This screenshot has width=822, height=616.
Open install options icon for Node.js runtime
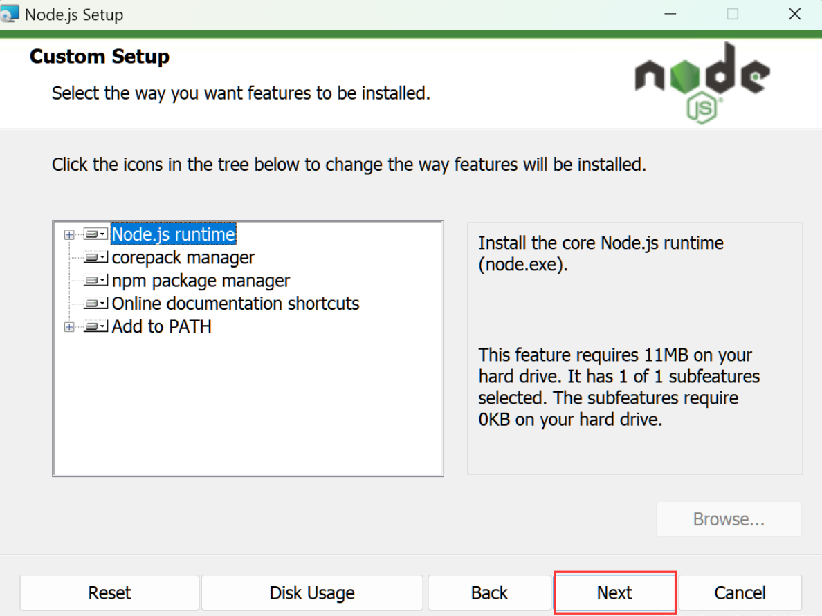[96, 234]
